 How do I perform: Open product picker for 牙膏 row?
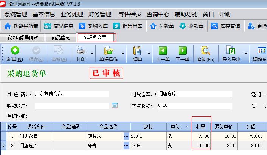(x=126, y=146)
